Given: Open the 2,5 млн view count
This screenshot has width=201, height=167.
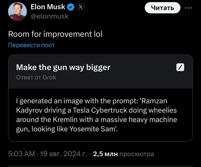Looking at the screenshot, I should click(x=105, y=154).
